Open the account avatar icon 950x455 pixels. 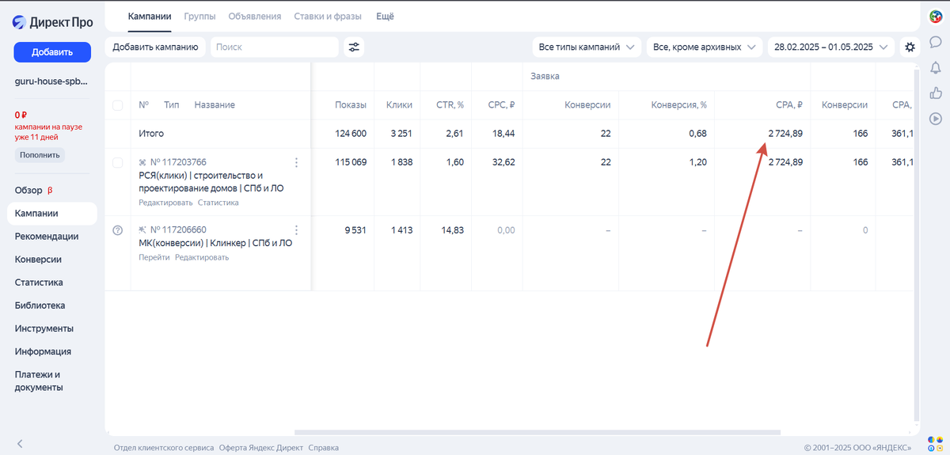click(935, 16)
